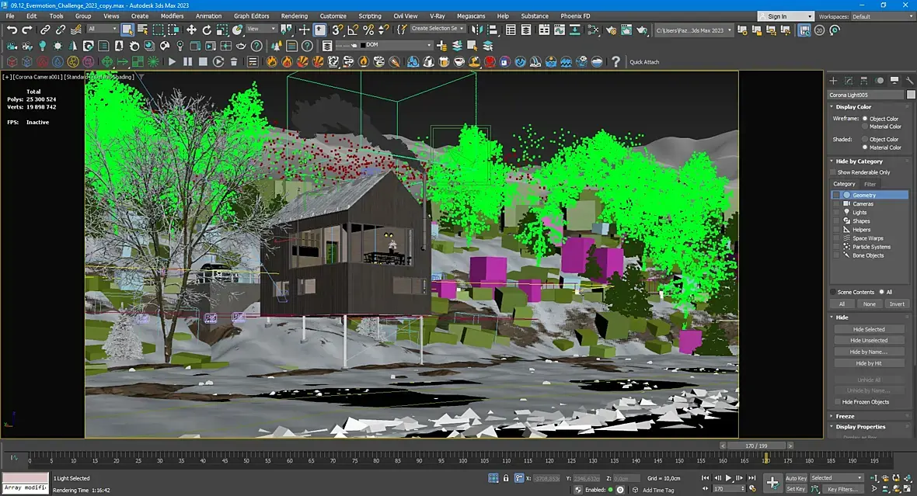This screenshot has height=496, width=917.
Task: Open the Graph Editors menu
Action: click(251, 16)
